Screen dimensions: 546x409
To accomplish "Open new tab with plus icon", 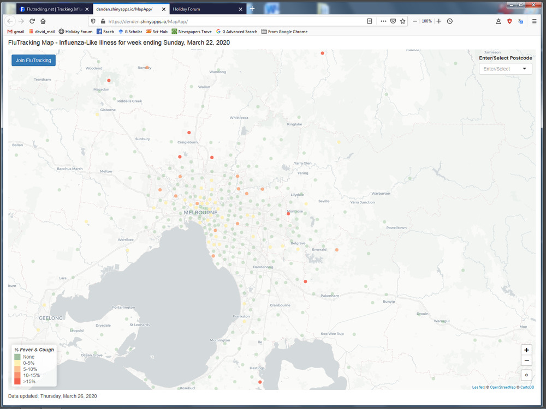I will (x=252, y=9).
